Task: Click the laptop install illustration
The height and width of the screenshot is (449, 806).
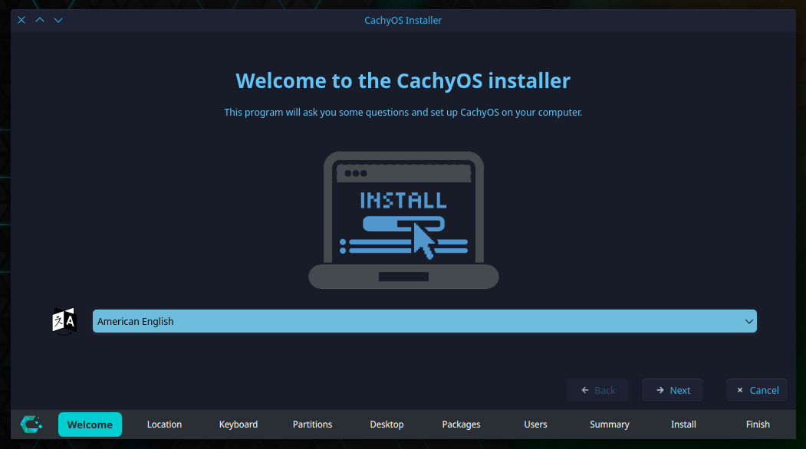Action: pyautogui.click(x=403, y=220)
